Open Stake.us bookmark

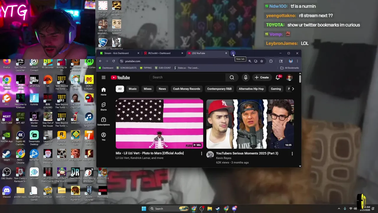tap(186, 68)
